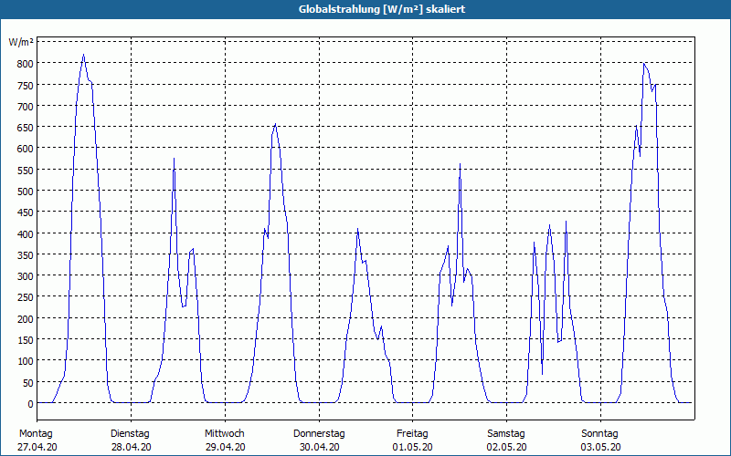Click Sunday's radiation peak near 800 W/m²
The width and height of the screenshot is (731, 456).
[x=644, y=64]
